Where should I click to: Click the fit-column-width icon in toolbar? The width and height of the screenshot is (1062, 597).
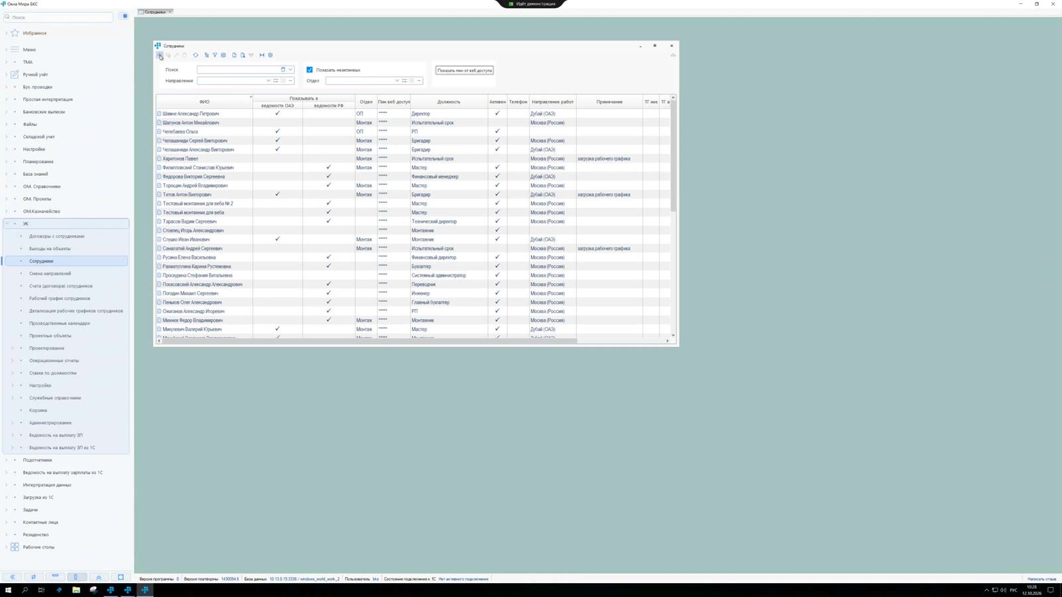pos(262,55)
